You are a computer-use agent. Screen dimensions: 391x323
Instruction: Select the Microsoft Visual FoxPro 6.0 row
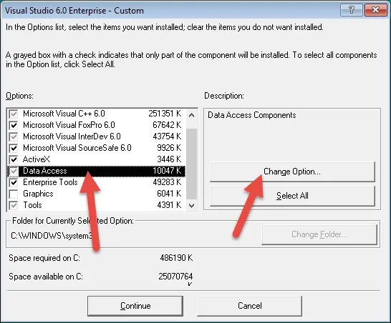coord(97,125)
